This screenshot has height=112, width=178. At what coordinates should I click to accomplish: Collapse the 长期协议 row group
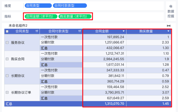click(x=7, y=76)
